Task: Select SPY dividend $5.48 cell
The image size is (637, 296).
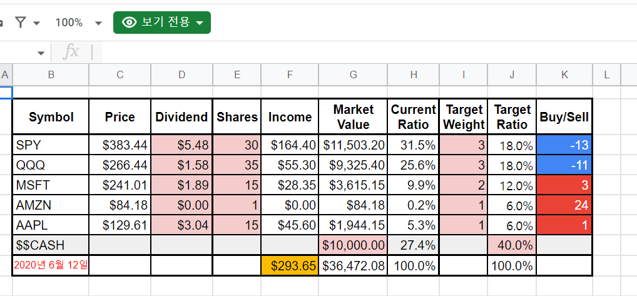Action: point(181,145)
